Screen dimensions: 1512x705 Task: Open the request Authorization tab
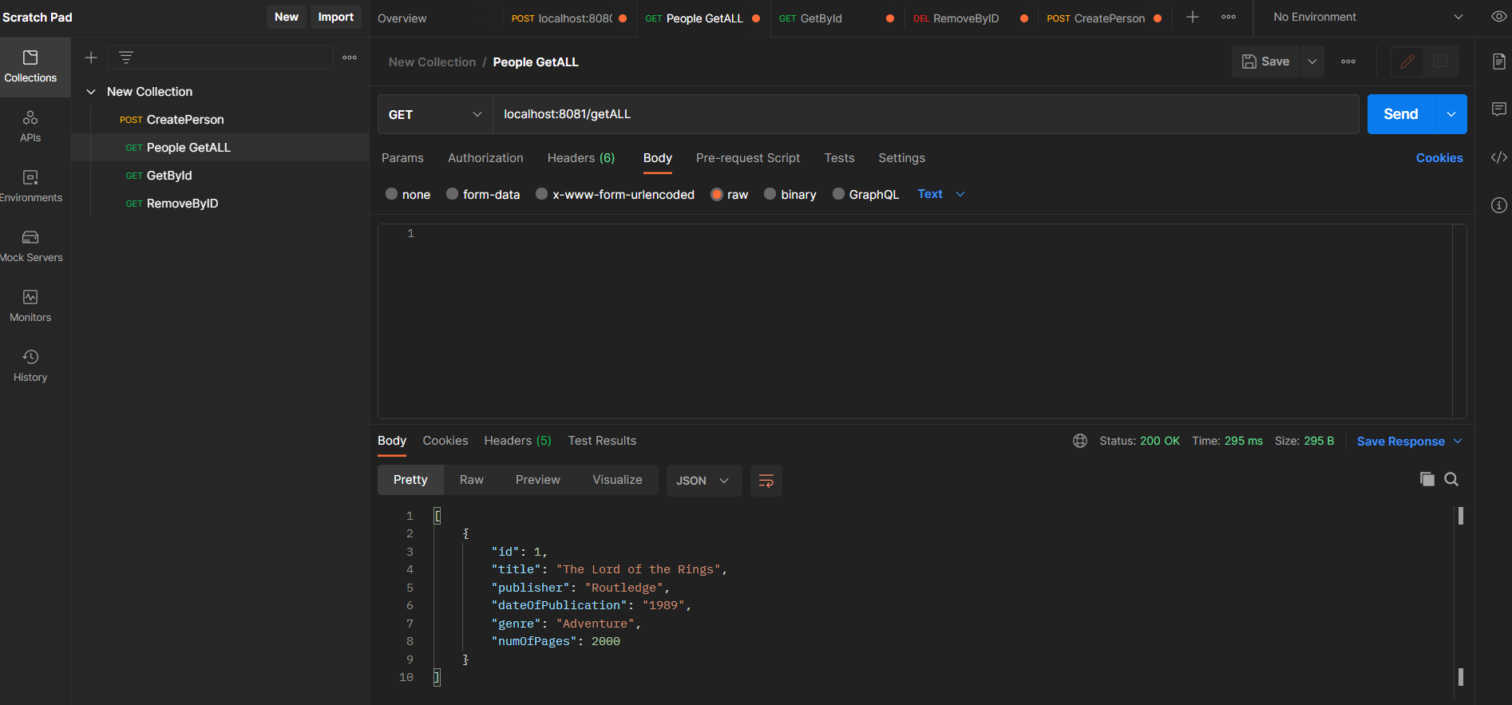pos(485,158)
